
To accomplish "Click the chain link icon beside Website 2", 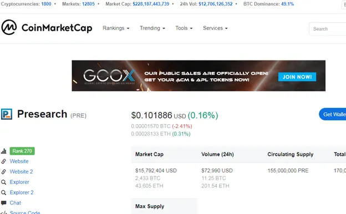I will [3, 172].
